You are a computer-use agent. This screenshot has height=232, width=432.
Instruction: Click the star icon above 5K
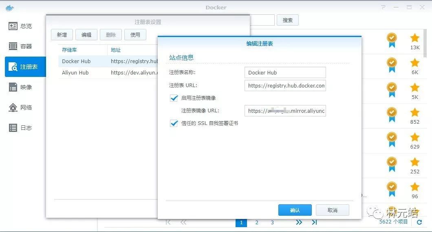click(x=414, y=88)
